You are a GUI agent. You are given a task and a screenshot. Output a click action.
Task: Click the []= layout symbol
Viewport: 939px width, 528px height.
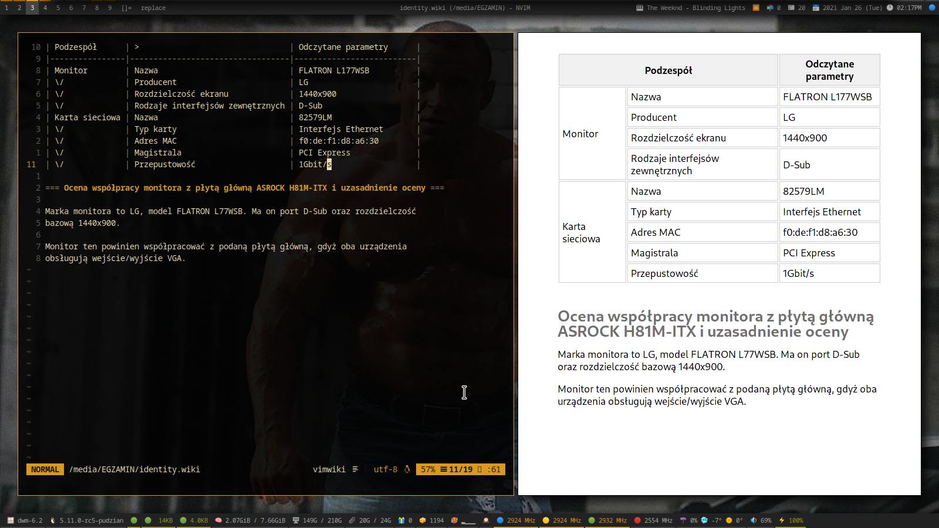click(x=126, y=8)
